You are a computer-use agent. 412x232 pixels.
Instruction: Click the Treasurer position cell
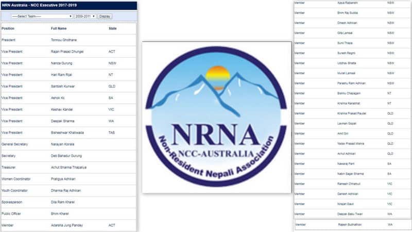pyautogui.click(x=8, y=167)
